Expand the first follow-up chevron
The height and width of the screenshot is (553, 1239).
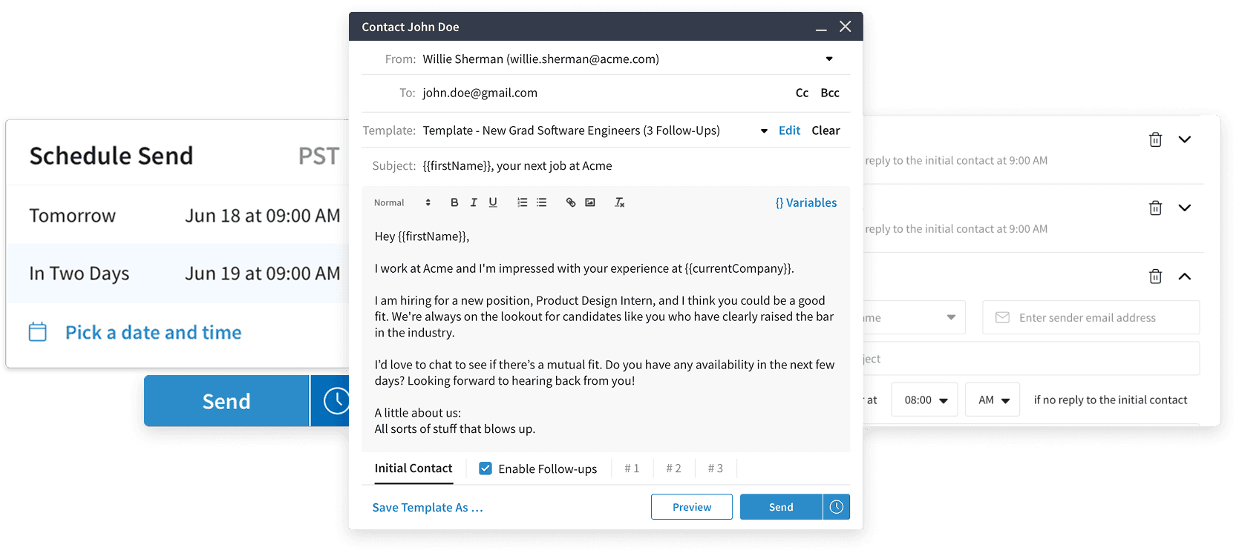click(1185, 139)
